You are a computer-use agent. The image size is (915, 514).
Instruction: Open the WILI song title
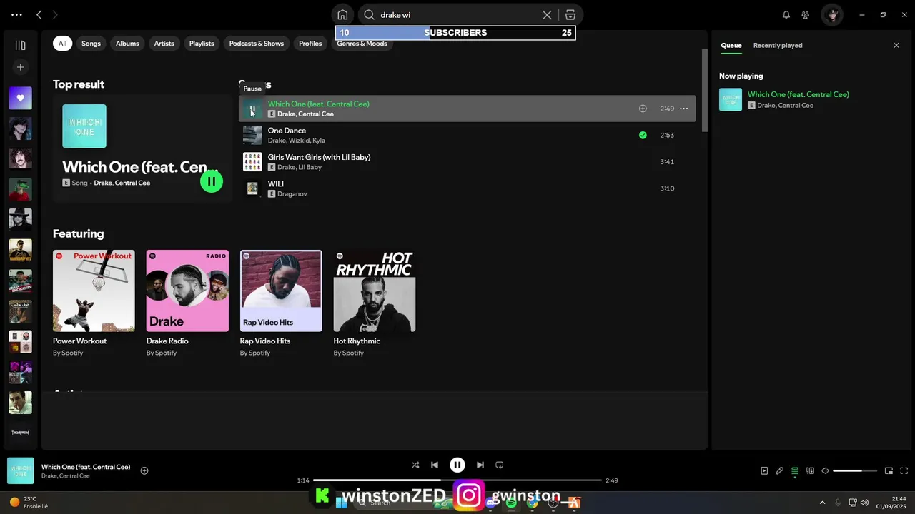coord(276,184)
